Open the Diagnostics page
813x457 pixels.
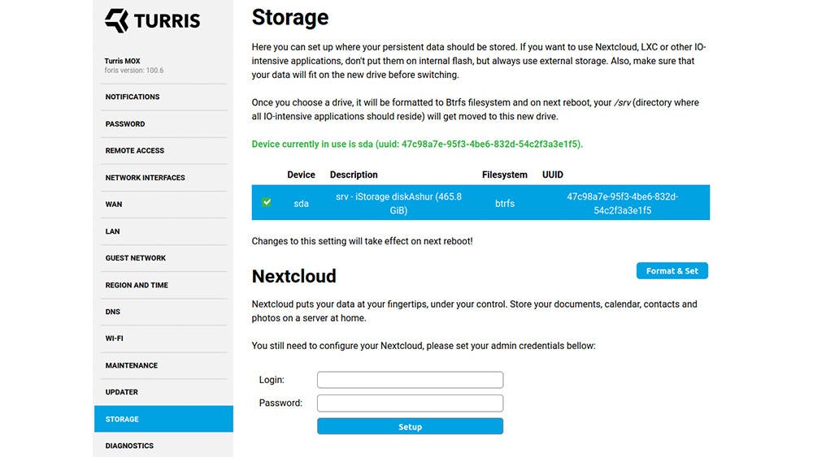pos(129,446)
